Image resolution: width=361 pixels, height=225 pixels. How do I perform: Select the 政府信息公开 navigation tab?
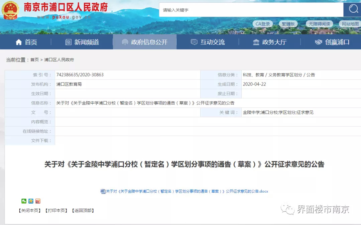point(145,42)
